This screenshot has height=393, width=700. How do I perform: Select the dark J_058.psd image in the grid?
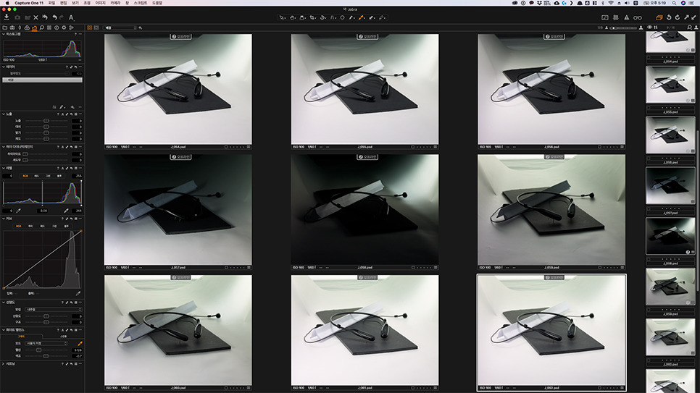click(x=364, y=210)
